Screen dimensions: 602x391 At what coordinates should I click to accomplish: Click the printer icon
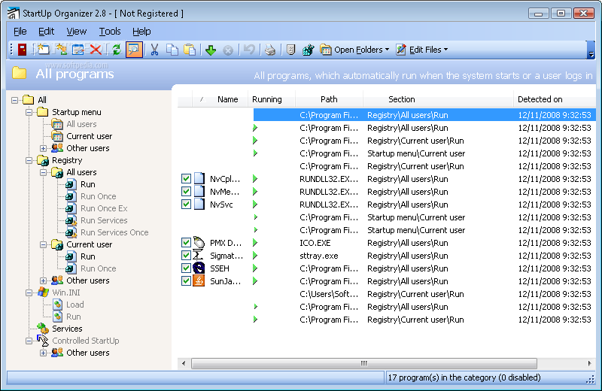click(270, 50)
